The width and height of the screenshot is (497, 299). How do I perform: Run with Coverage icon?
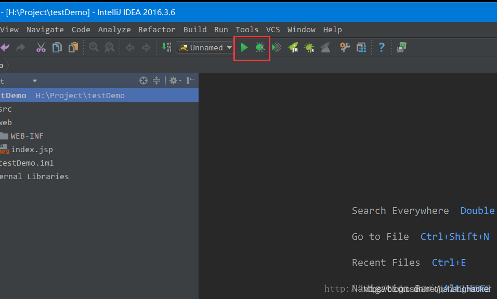(277, 47)
